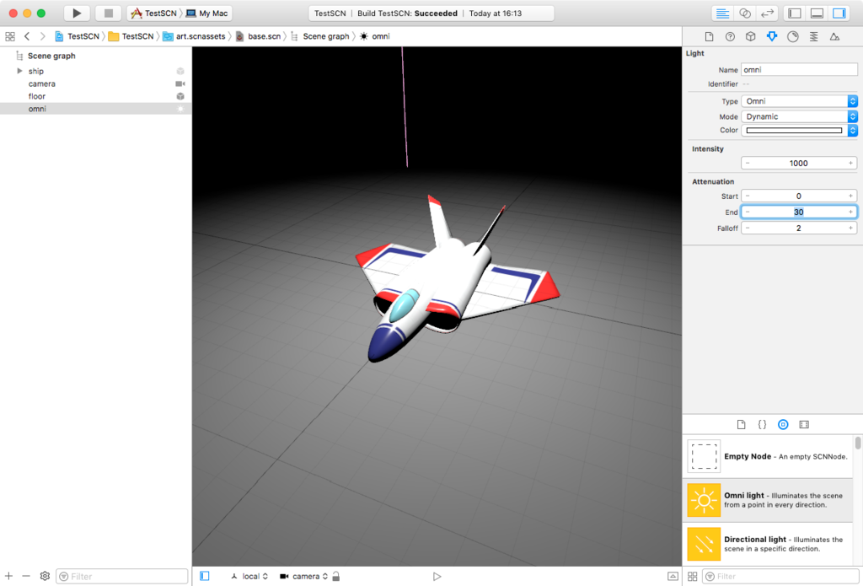
Task: Switch to the Version editor
Action: 767,13
